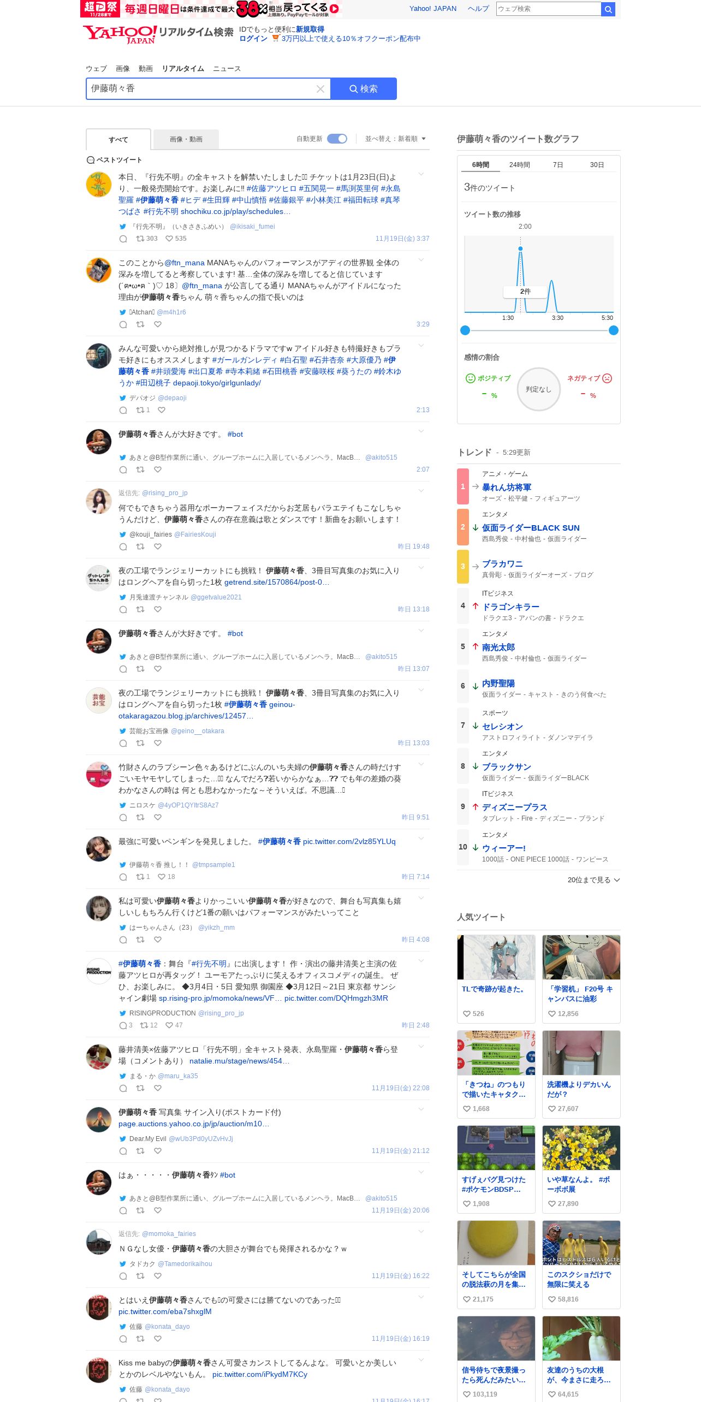The width and height of the screenshot is (701, 1402).
Task: Expand the menu chevron on the penguin tweet
Action: 421,839
